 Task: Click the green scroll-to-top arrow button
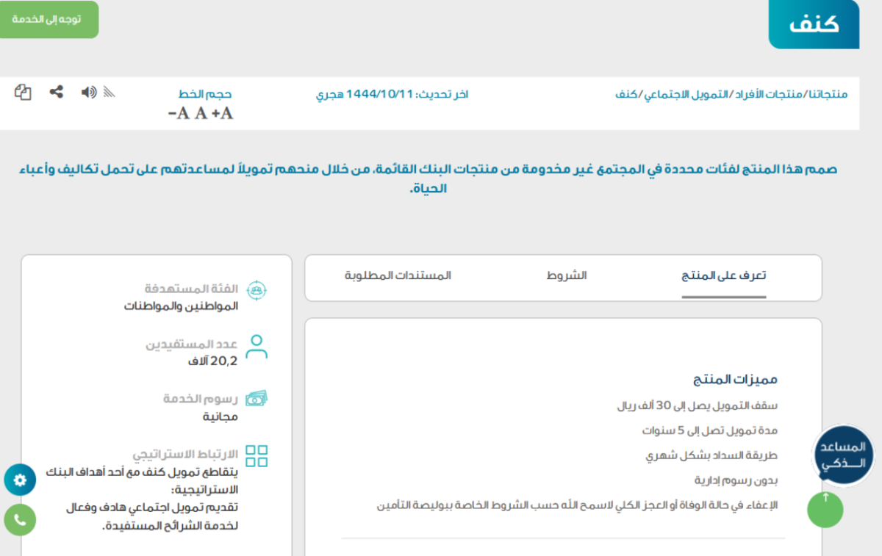coord(825,509)
